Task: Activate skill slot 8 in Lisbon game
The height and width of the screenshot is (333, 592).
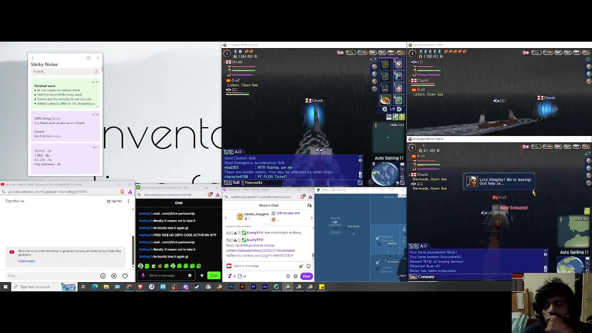Action: tap(399, 99)
